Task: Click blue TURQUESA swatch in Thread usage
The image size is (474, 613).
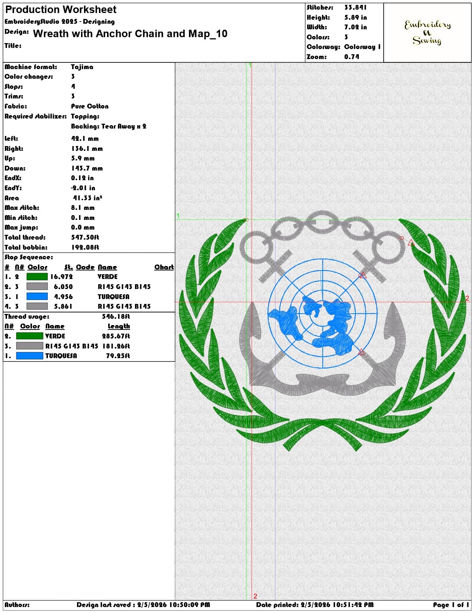Action: tap(30, 356)
